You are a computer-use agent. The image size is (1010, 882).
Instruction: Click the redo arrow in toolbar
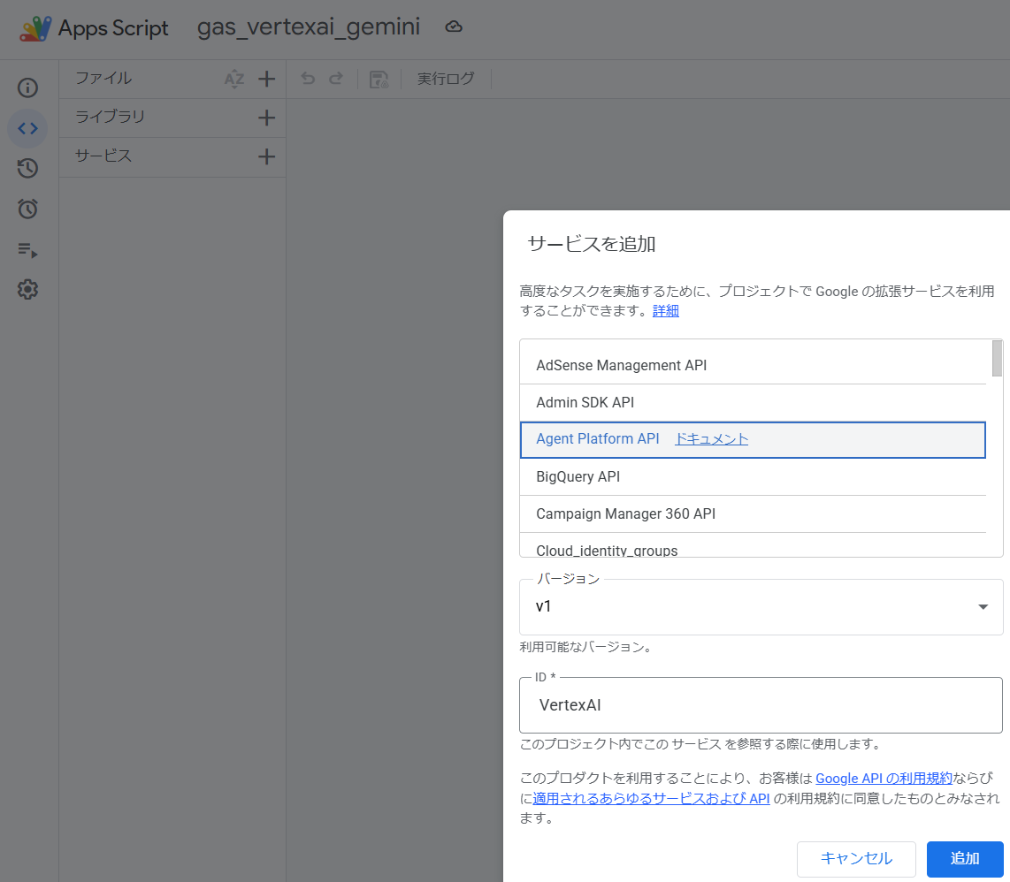(x=335, y=79)
